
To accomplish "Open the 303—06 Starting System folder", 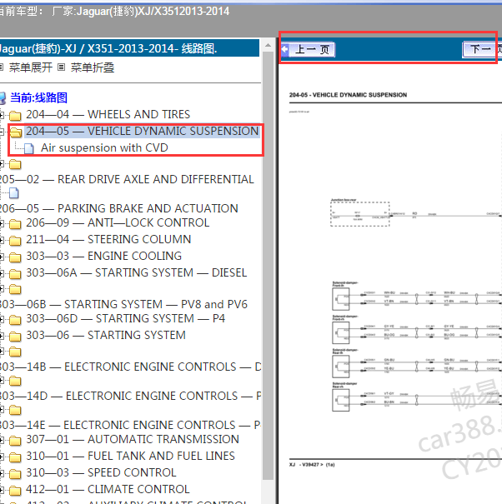I will click(x=106, y=335).
